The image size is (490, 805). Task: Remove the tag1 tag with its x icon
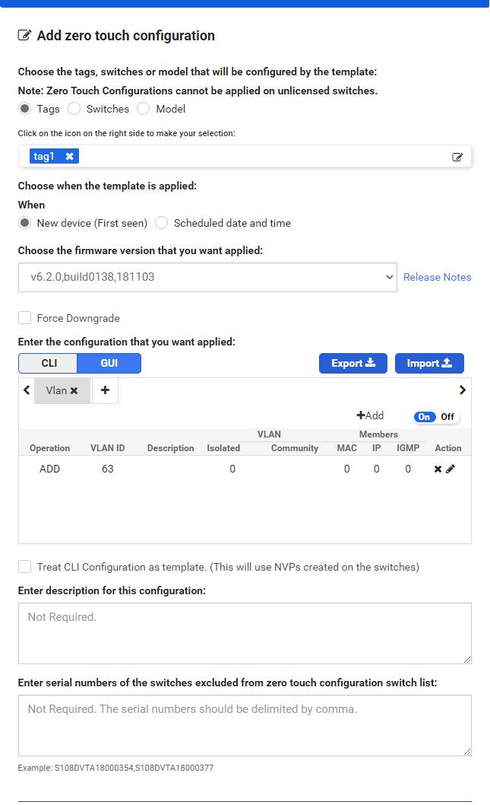click(69, 156)
